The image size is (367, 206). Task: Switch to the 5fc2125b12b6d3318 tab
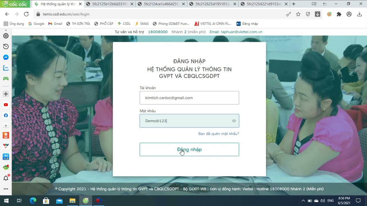[110, 4]
